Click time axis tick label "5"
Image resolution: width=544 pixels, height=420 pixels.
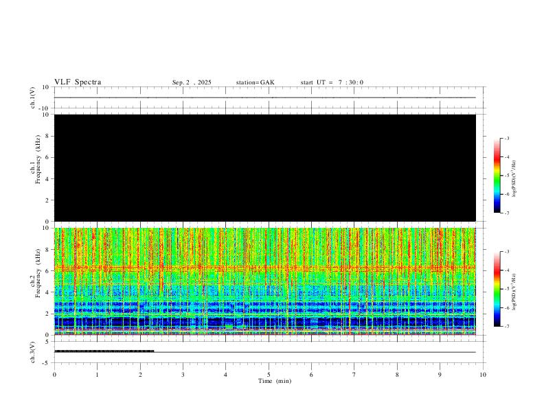269,375
